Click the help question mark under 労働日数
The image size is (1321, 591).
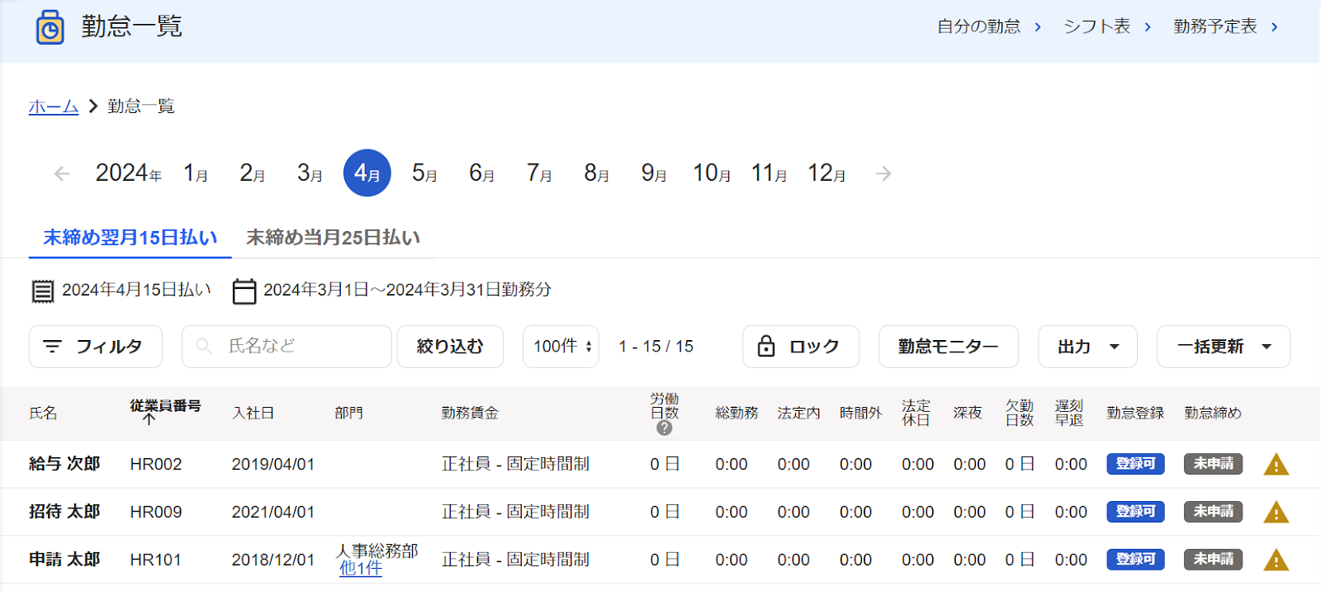tap(664, 428)
